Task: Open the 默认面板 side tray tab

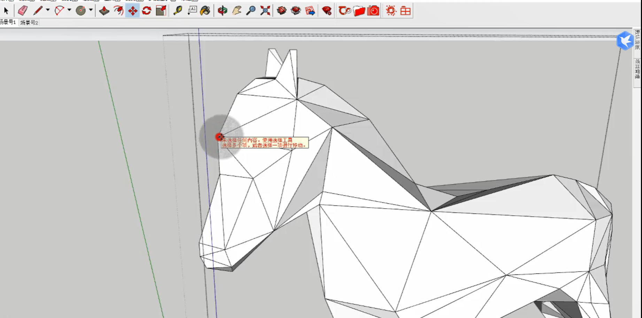Action: (637, 39)
